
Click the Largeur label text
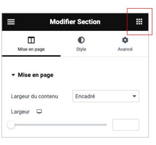pyautogui.click(x=20, y=112)
